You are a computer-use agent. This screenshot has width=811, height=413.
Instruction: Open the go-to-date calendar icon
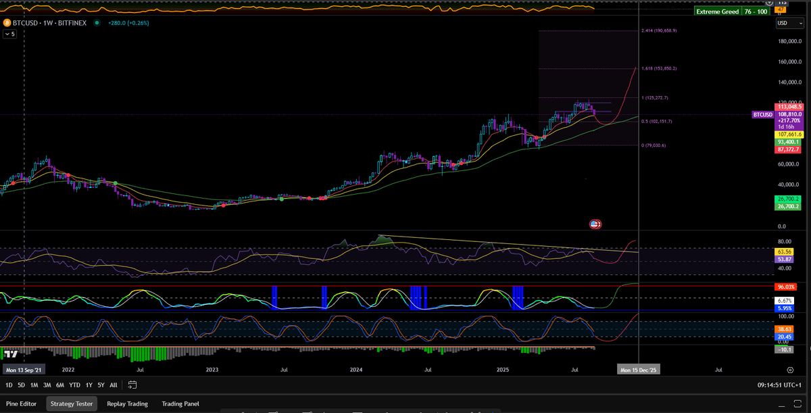coord(132,385)
